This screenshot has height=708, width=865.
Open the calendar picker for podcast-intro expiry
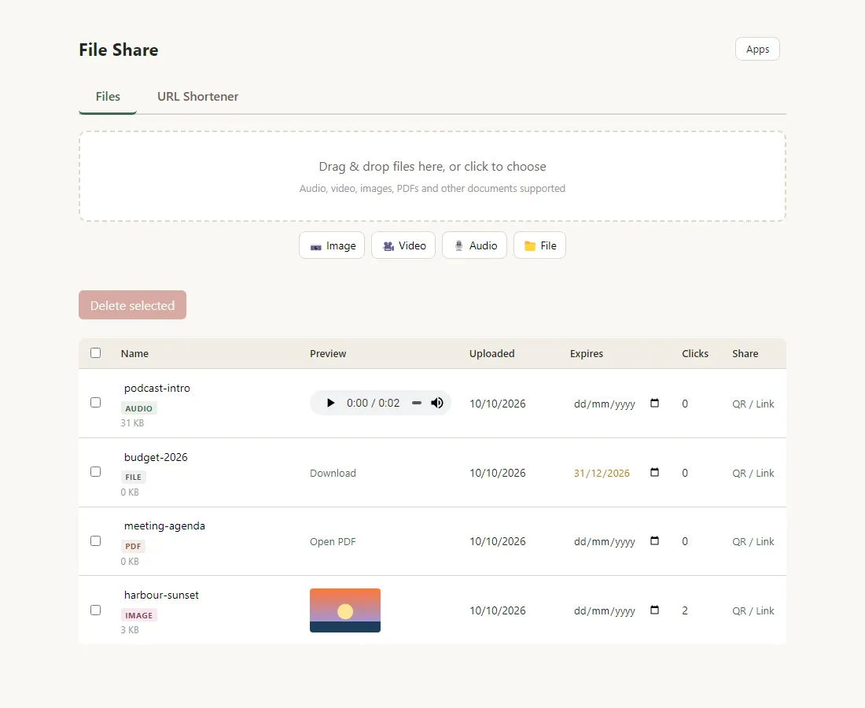point(654,403)
